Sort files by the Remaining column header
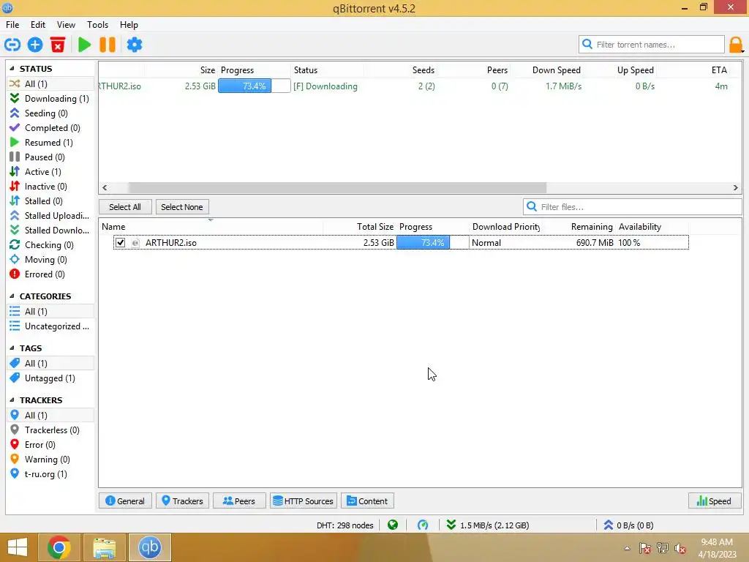Image resolution: width=749 pixels, height=562 pixels. point(591,227)
